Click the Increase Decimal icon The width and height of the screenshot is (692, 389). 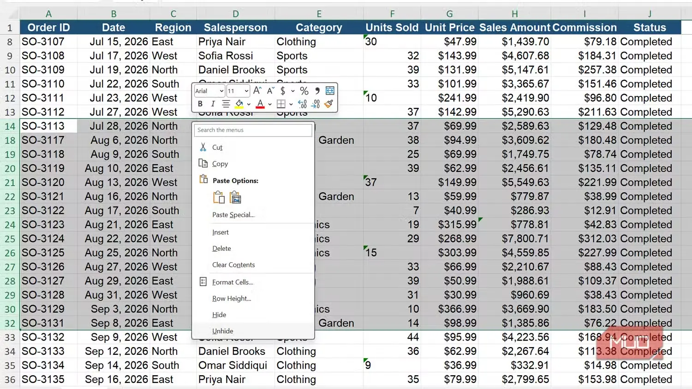[302, 104]
